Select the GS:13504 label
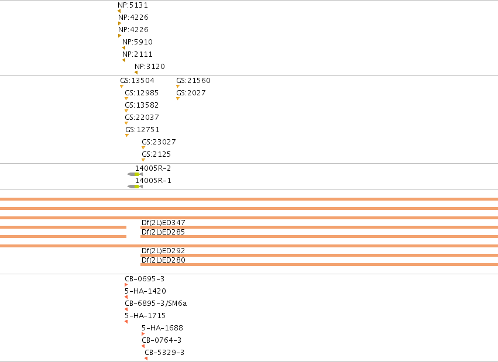This screenshot has height=362, width=498. (137, 81)
